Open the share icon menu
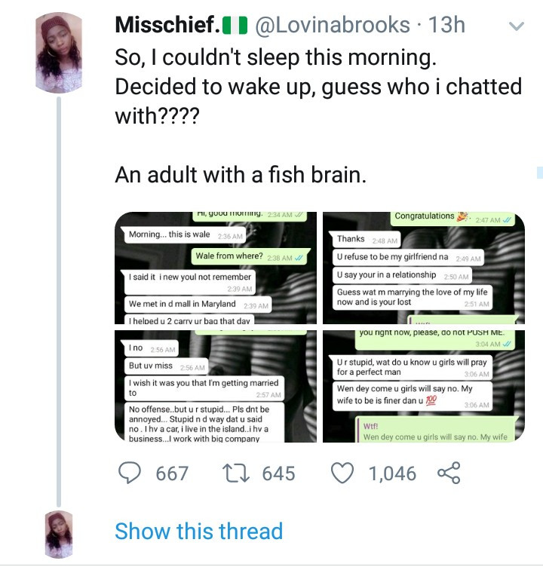543x570 pixels. [x=449, y=473]
